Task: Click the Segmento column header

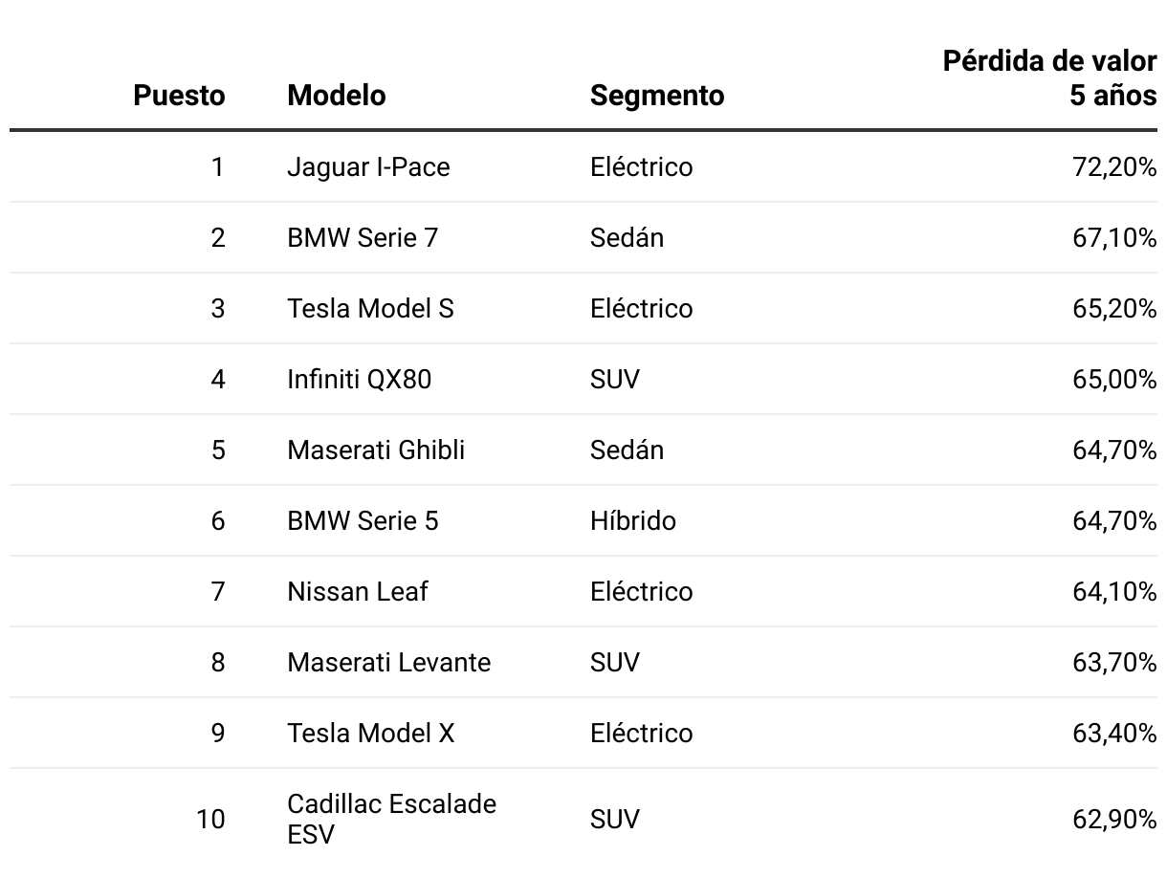Action: [x=657, y=96]
